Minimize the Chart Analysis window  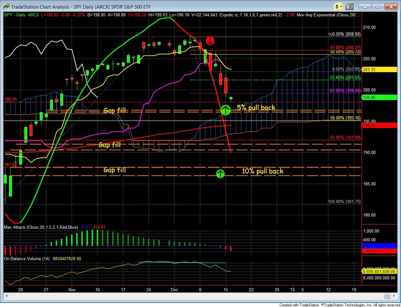[x=365, y=7]
